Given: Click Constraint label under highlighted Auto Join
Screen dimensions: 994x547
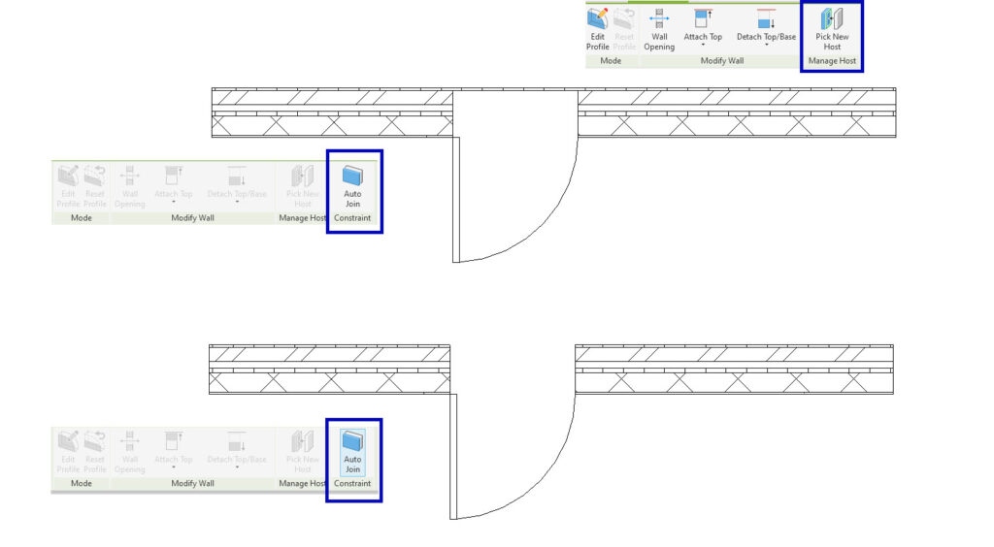Looking at the screenshot, I should [353, 483].
